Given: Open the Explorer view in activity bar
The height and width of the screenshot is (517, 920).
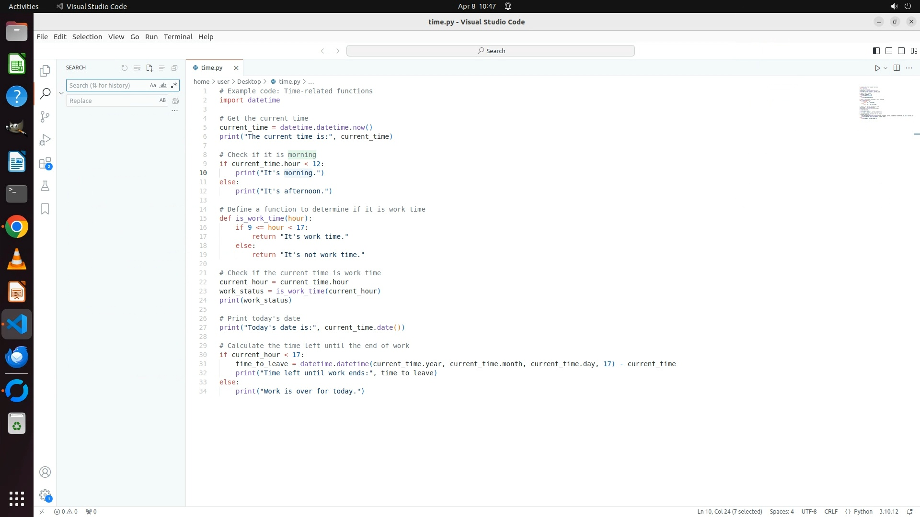Looking at the screenshot, I should (x=45, y=71).
